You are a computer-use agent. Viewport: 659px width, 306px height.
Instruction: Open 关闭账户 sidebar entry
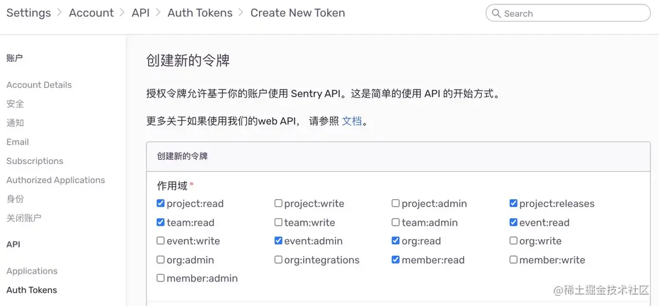[x=24, y=218]
